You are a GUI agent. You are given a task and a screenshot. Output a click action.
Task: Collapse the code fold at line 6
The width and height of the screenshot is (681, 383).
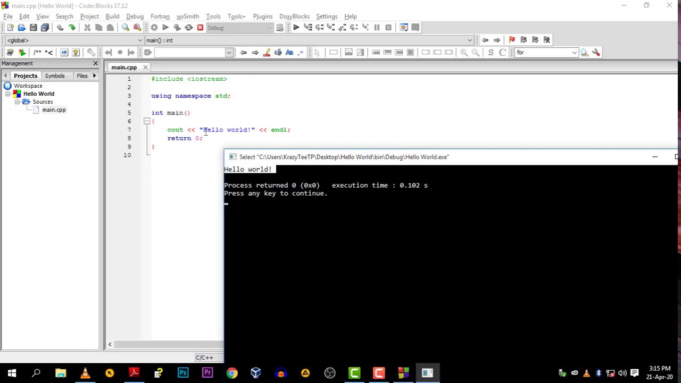147,121
